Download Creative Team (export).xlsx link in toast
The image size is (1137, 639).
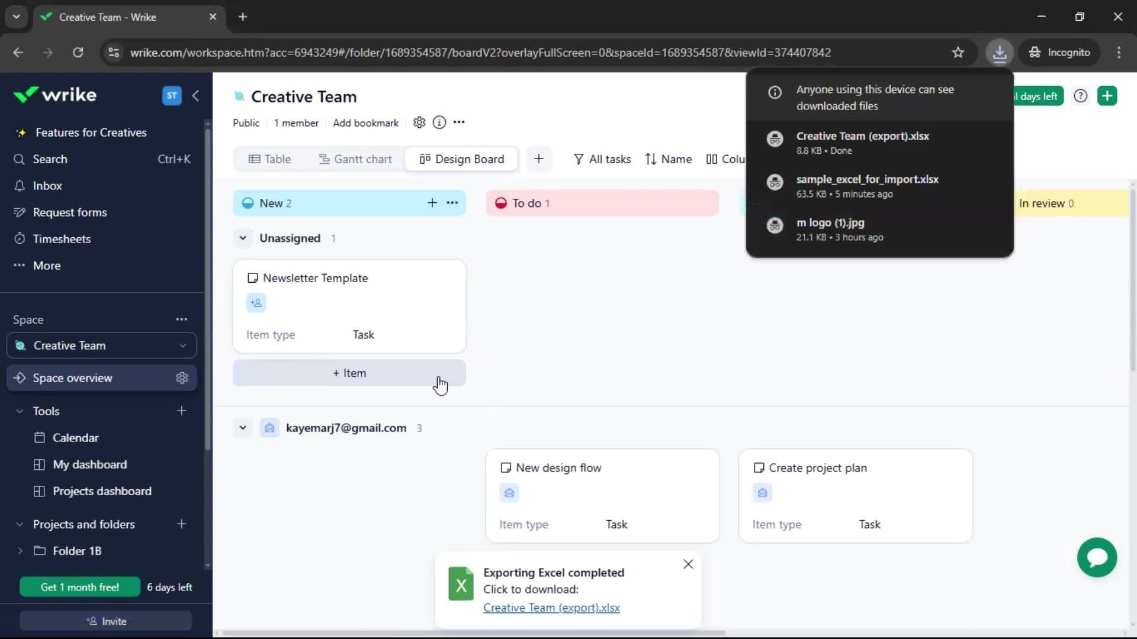click(x=551, y=608)
